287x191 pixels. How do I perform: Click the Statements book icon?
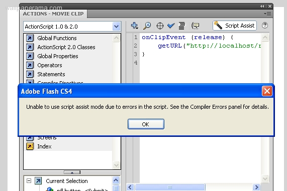click(x=30, y=74)
